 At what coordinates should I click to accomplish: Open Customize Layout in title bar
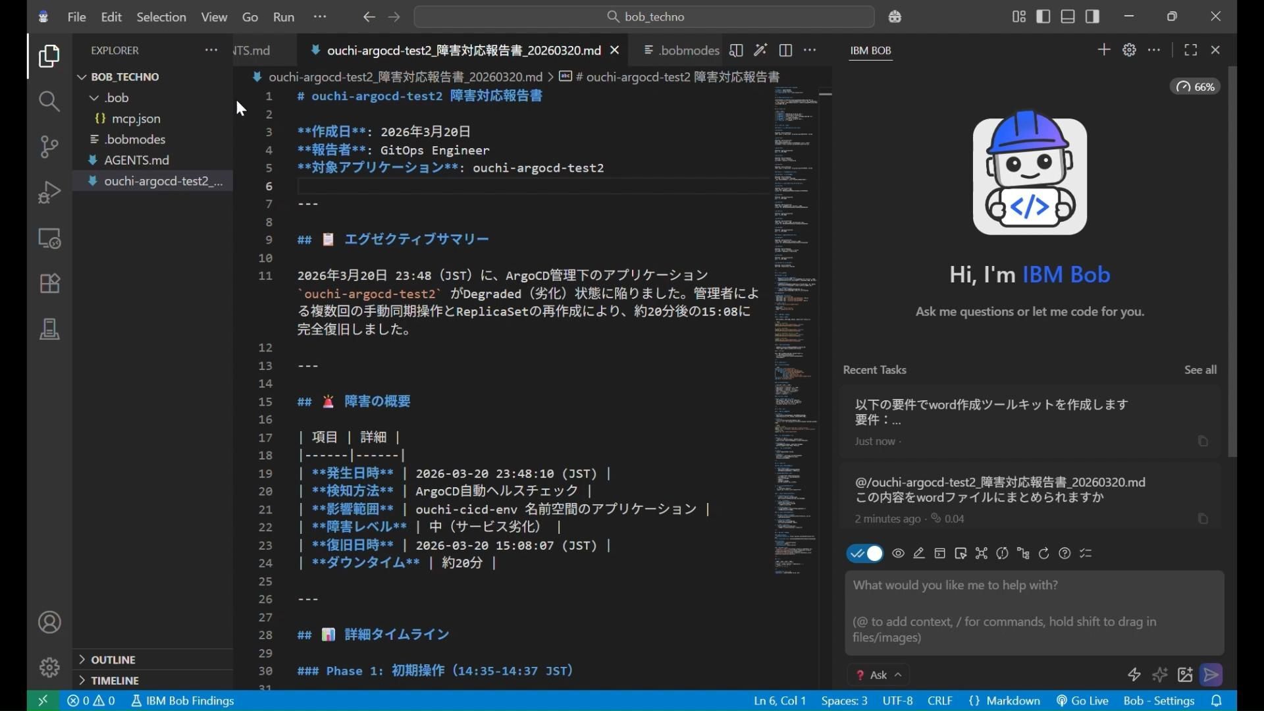1018,16
